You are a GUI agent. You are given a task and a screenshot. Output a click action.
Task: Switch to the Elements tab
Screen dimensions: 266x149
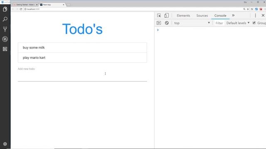click(183, 16)
